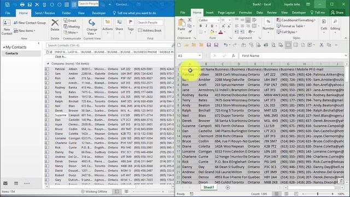Open the Address Book in Outlook
The height and width of the screenshot is (197, 350).
point(150,31)
